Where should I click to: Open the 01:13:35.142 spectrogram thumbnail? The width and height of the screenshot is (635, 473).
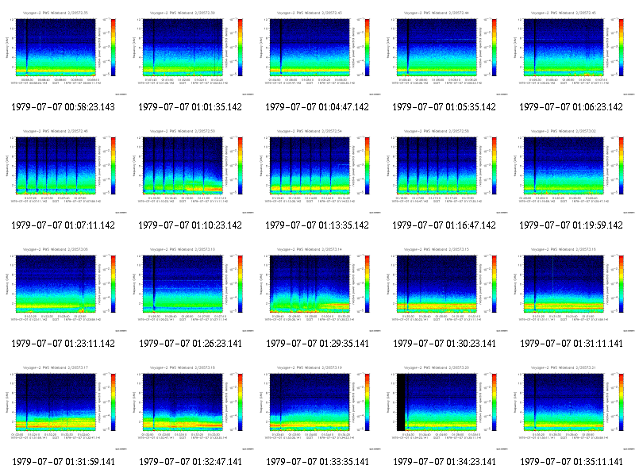click(x=317, y=170)
